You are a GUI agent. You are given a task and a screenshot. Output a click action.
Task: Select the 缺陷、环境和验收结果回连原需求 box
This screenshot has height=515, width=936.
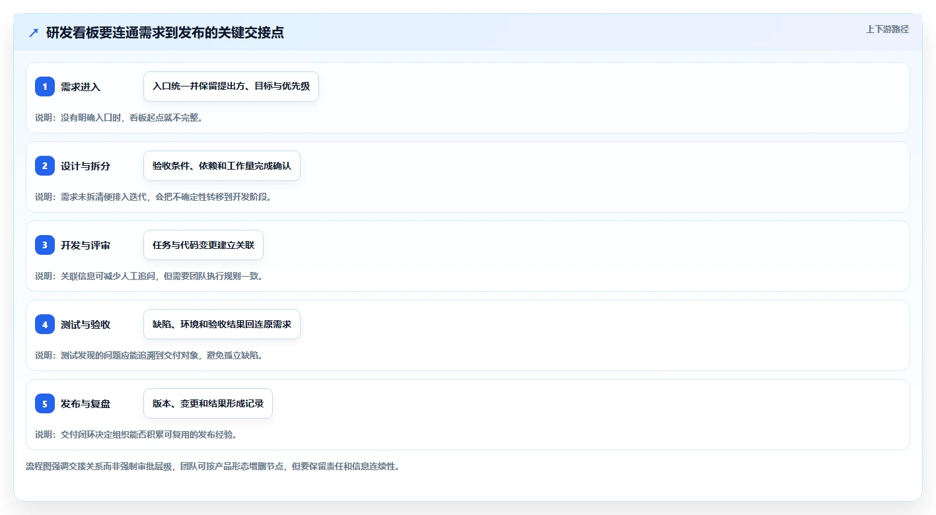tap(222, 324)
